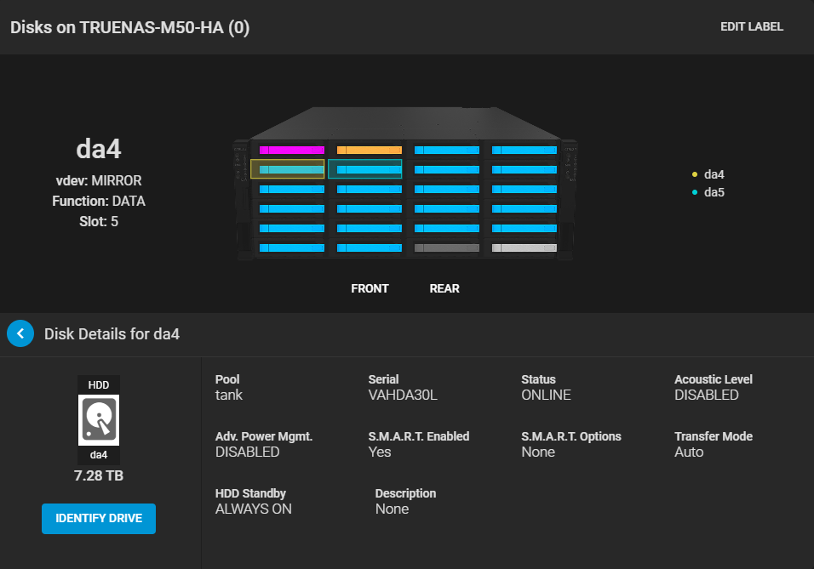This screenshot has width=814, height=569.
Task: Switch to the REAR enclosure view
Action: pyautogui.click(x=444, y=288)
